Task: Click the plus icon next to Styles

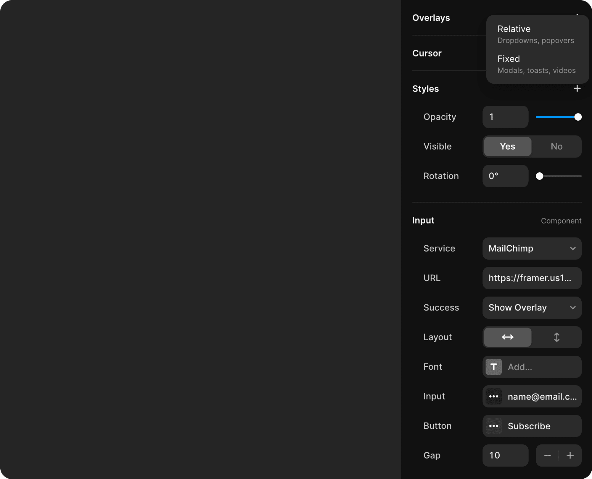Action: [577, 88]
